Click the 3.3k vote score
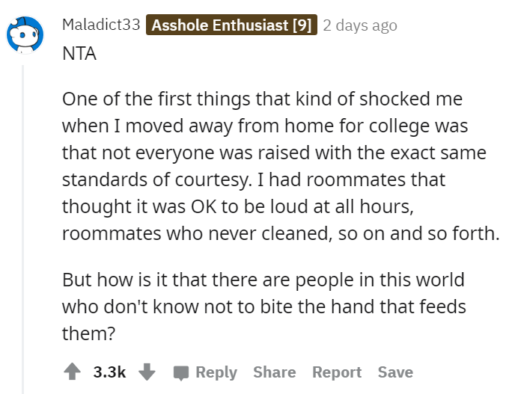Screen dimensions: 518x394 [109, 372]
